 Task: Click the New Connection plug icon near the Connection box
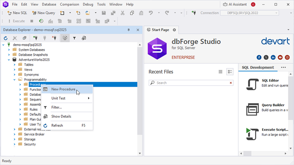point(194,13)
